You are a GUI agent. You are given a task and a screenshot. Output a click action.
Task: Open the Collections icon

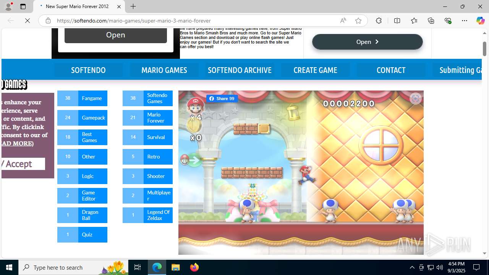click(x=431, y=21)
